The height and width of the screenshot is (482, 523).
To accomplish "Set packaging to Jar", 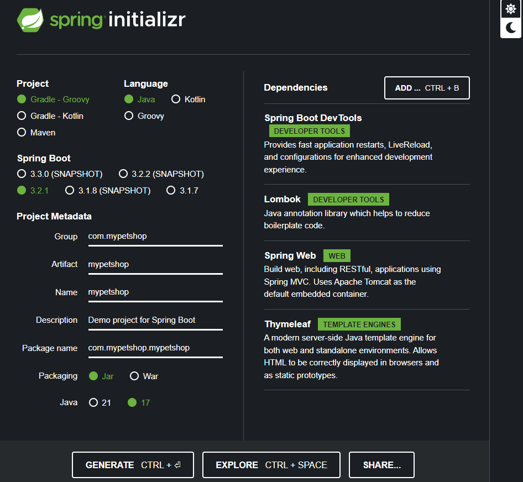I will pyautogui.click(x=101, y=376).
